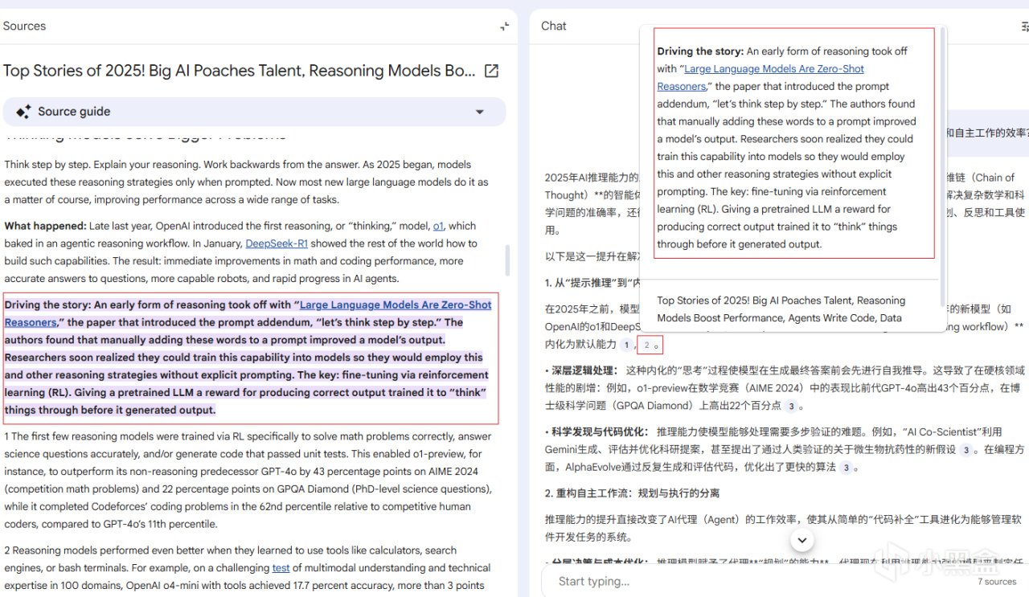Click the "Sources" panel heading
This screenshot has height=597, width=1029.
tap(24, 26)
